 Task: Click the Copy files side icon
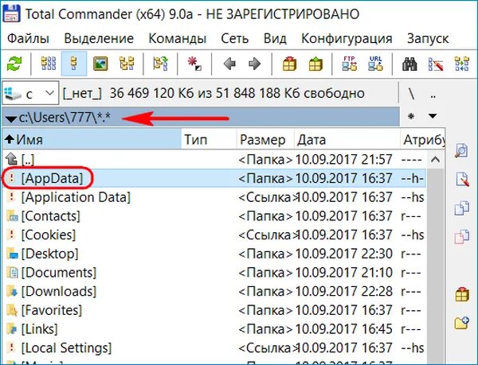point(461,208)
